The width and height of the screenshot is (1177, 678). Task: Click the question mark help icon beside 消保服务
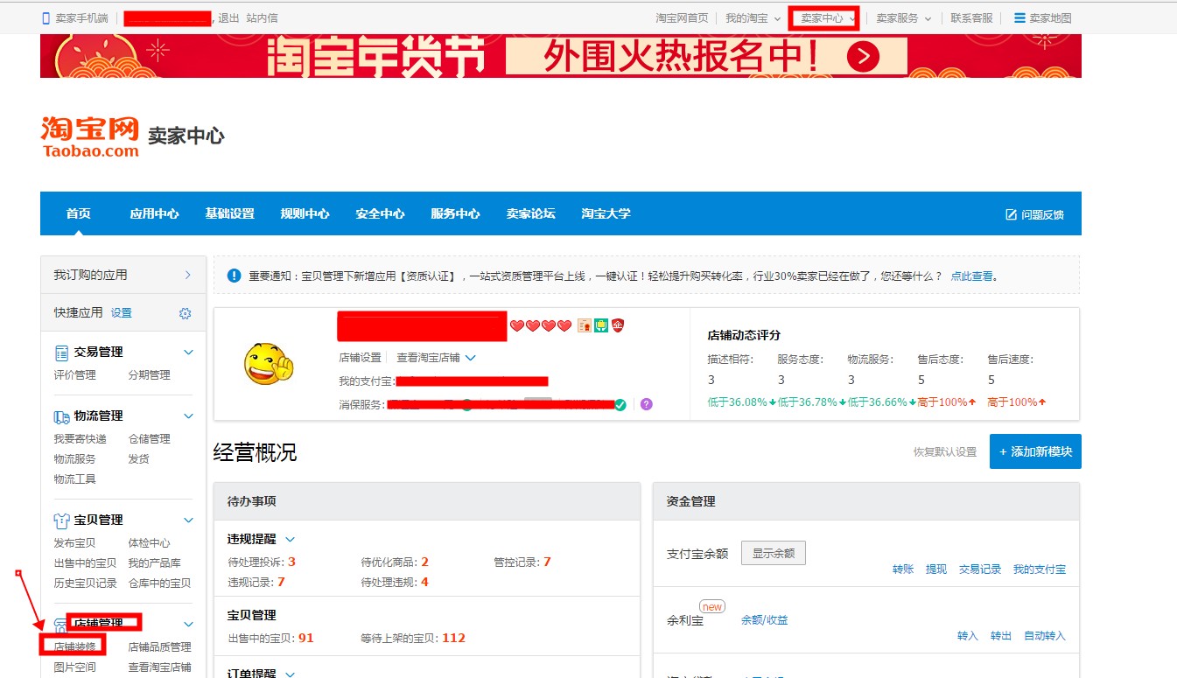(646, 404)
